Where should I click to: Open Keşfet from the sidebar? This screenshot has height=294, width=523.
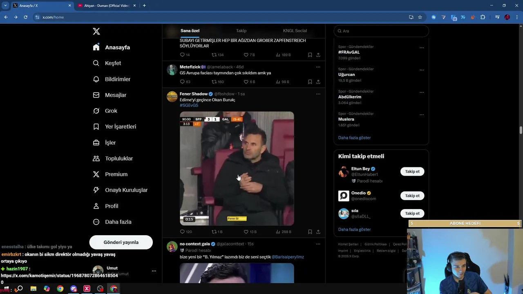coord(107,63)
